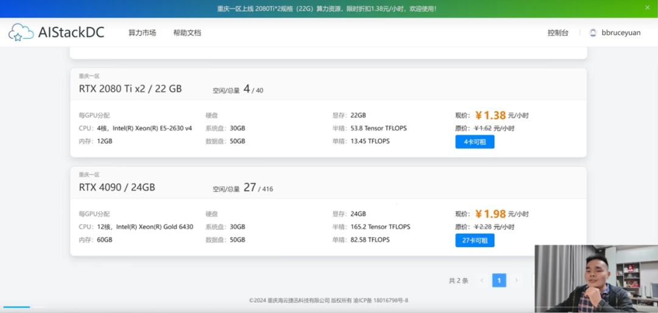
Task: Click the 4 / 40 idle count
Action: (x=253, y=90)
